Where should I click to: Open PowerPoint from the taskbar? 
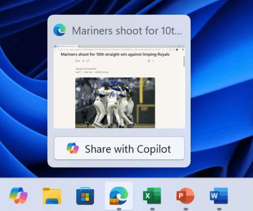185,196
